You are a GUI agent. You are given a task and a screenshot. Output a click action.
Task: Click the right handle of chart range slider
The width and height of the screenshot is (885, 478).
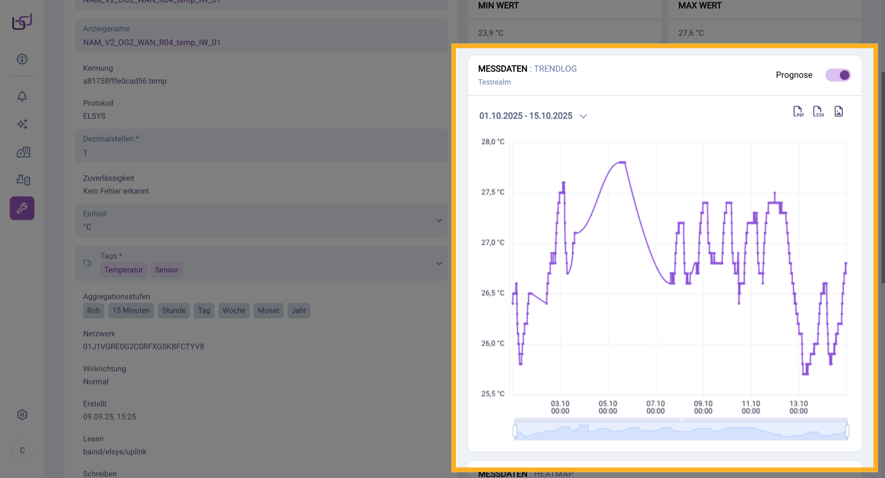847,431
